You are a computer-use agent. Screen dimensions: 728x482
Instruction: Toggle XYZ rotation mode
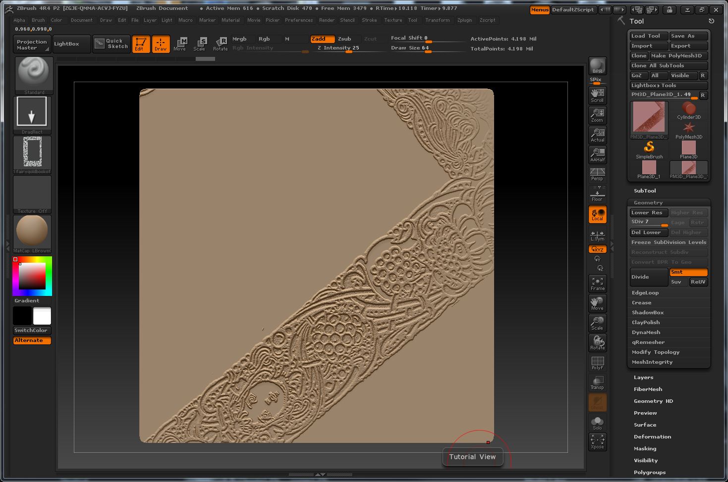[x=597, y=249]
